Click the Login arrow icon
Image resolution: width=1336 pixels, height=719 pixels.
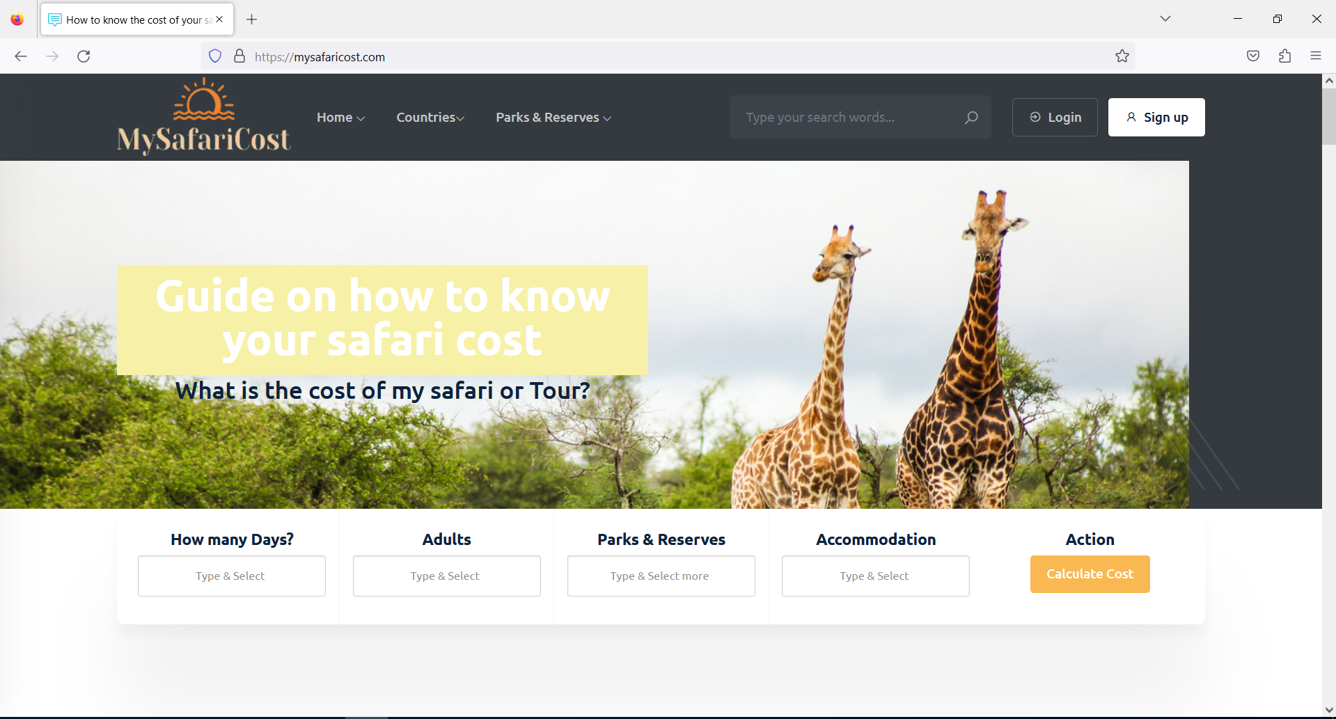click(1034, 117)
